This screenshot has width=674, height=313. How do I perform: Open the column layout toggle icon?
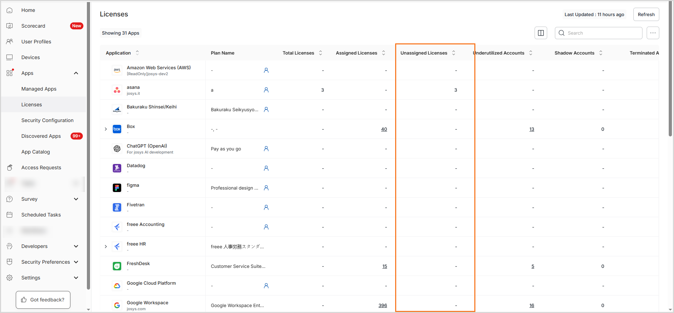541,33
